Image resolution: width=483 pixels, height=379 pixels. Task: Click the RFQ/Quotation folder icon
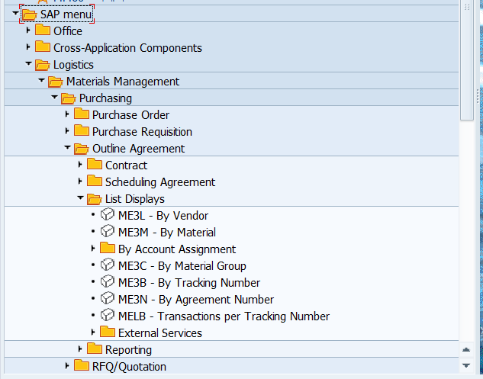pyautogui.click(x=82, y=365)
